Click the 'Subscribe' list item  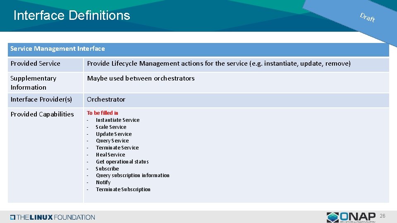[108, 168]
